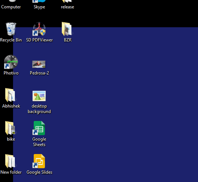This screenshot has height=182, width=198.
Task: Select the Recycle Bin icon
Action: [x=11, y=29]
